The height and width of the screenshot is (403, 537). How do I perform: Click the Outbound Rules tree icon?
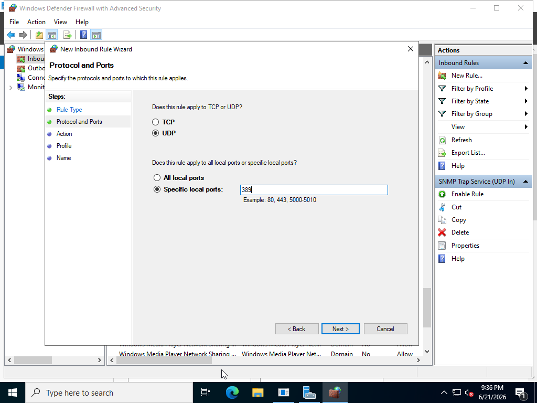pos(21,68)
